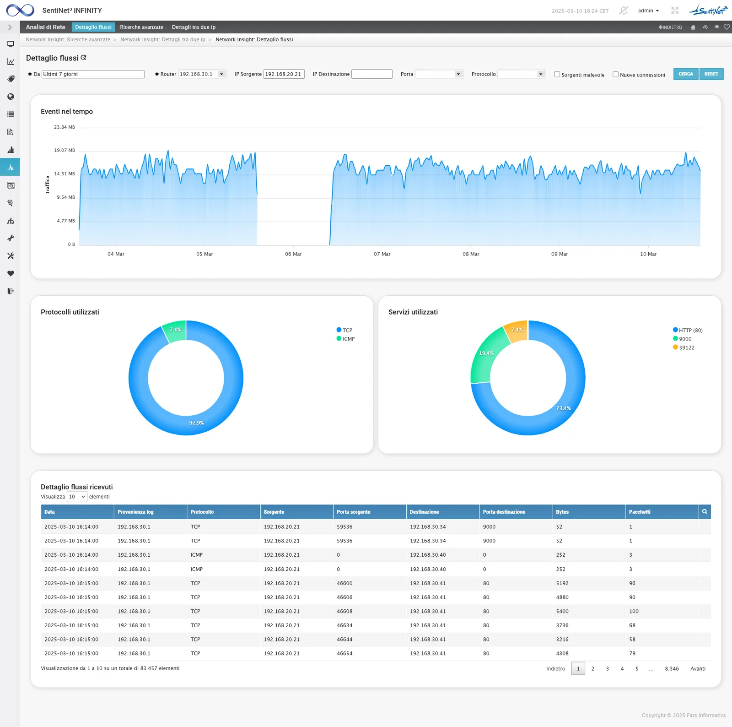This screenshot has height=727, width=732.
Task: Go to next page with Avanti
Action: pos(698,669)
